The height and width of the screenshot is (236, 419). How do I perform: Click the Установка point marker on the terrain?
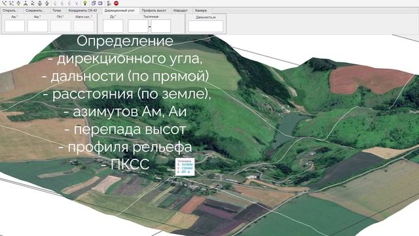pos(175,176)
